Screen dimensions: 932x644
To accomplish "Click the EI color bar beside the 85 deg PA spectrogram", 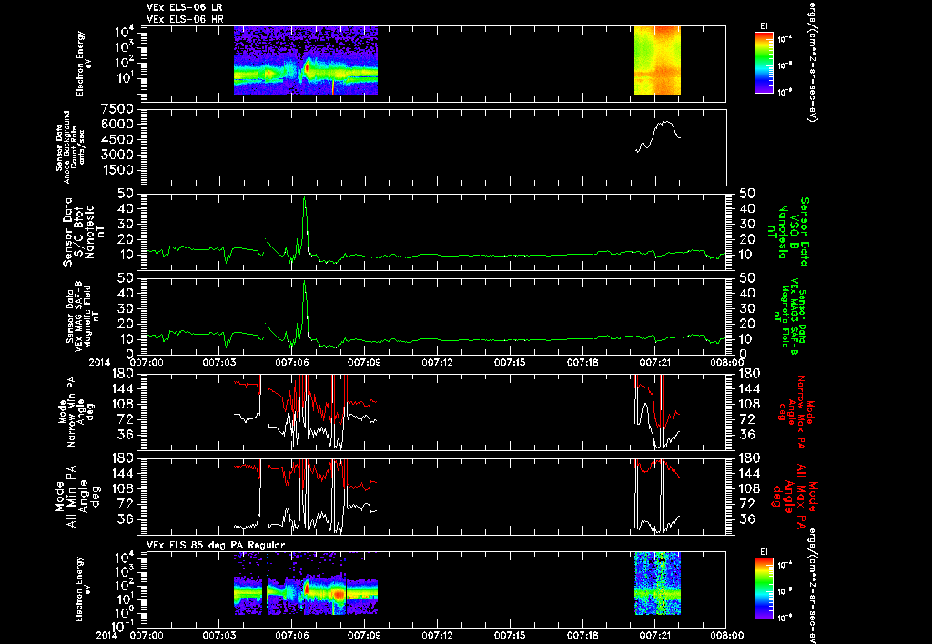I will coord(764,589).
